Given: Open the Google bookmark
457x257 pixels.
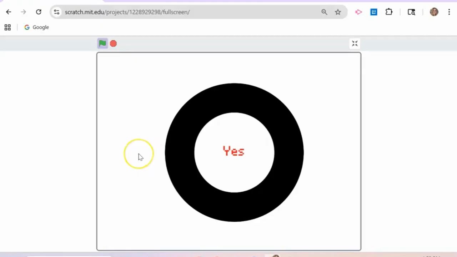Looking at the screenshot, I should click(36, 27).
